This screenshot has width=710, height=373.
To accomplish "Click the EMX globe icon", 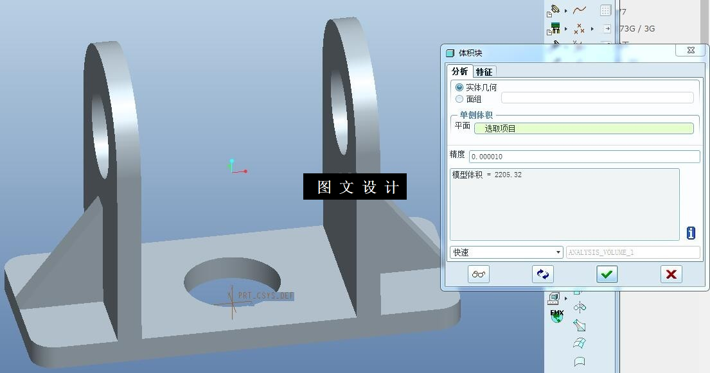I will [556, 317].
